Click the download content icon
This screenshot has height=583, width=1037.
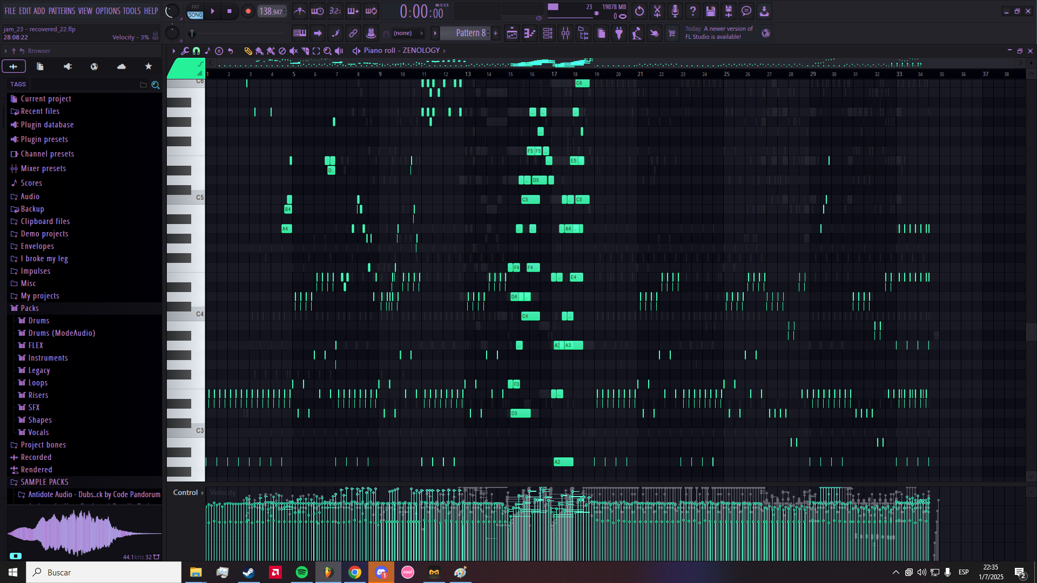coord(764,11)
